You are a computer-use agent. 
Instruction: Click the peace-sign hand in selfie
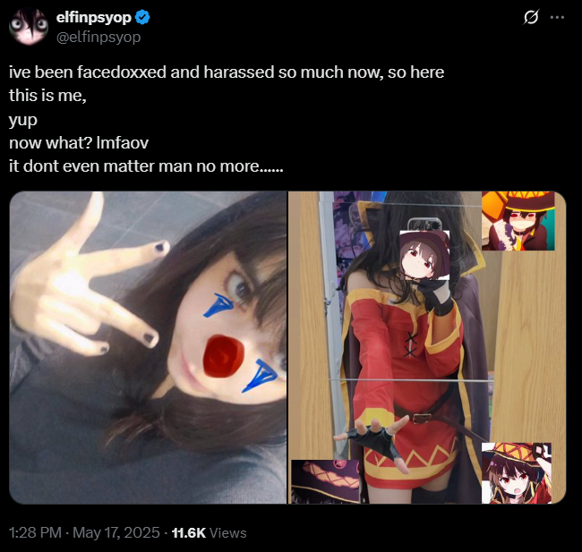pyautogui.click(x=87, y=289)
